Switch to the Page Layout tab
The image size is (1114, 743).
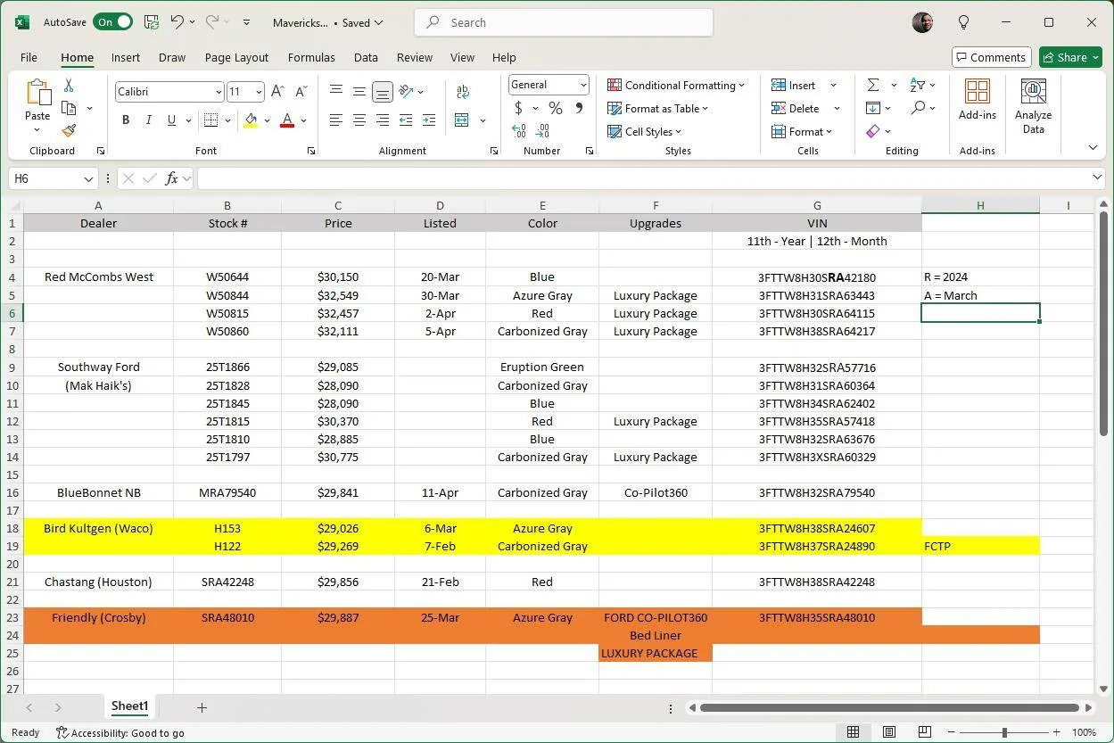(x=236, y=57)
